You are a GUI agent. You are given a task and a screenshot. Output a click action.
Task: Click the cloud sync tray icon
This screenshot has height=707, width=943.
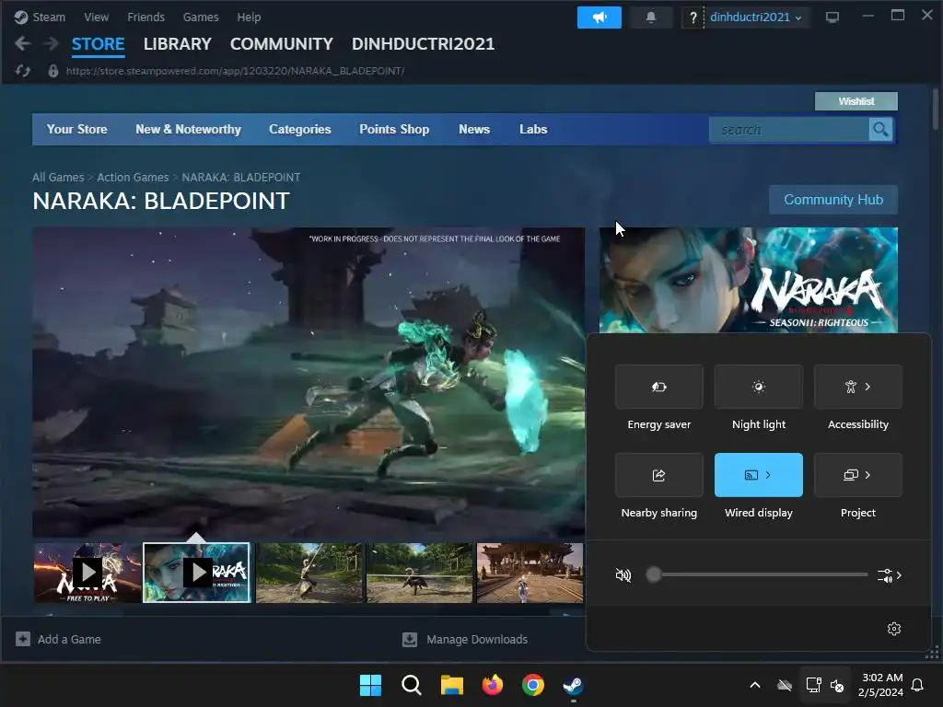click(x=785, y=685)
